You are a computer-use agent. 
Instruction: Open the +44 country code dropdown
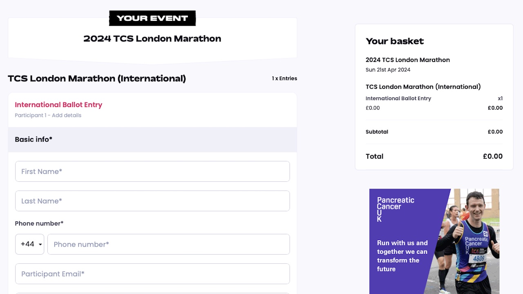(29, 244)
